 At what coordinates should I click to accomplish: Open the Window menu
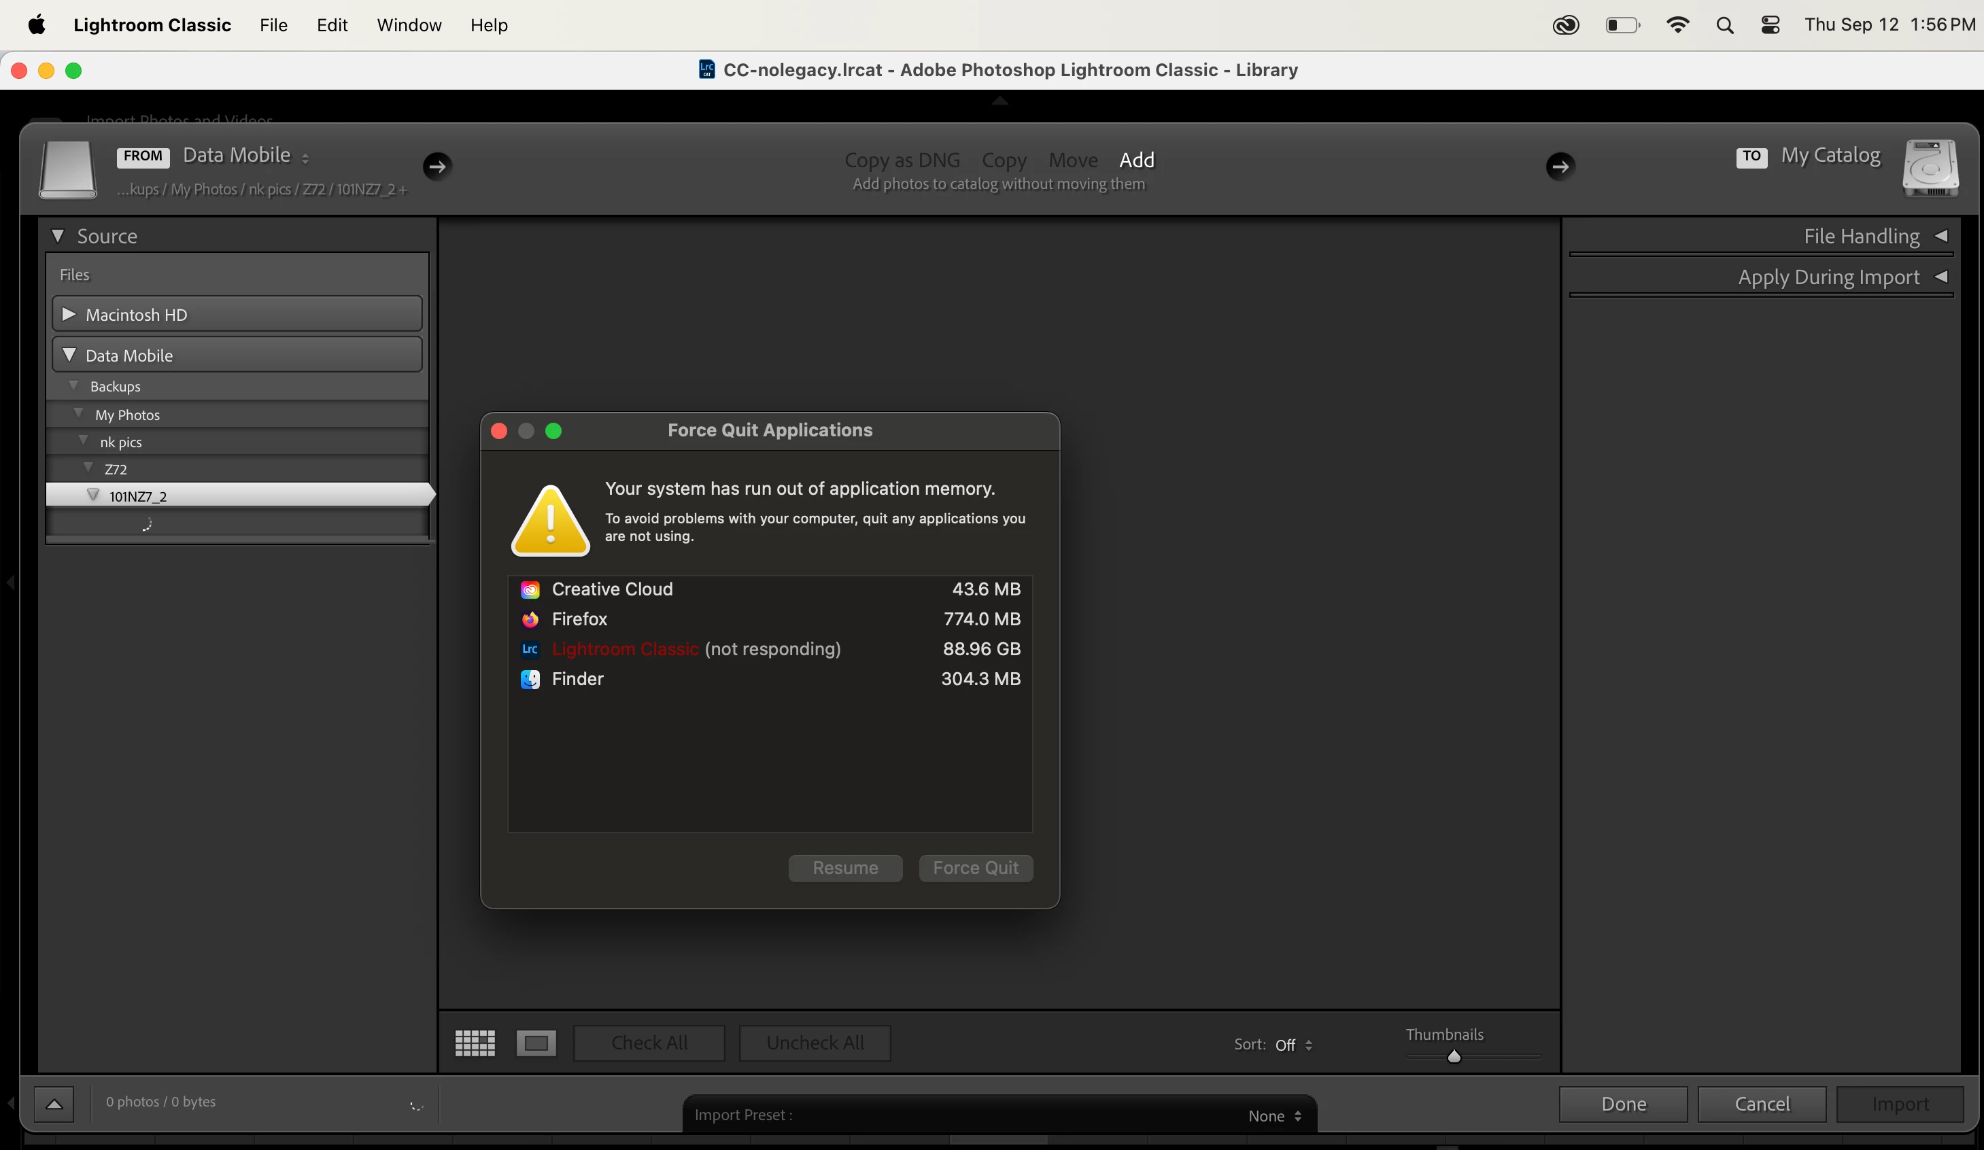pos(409,25)
